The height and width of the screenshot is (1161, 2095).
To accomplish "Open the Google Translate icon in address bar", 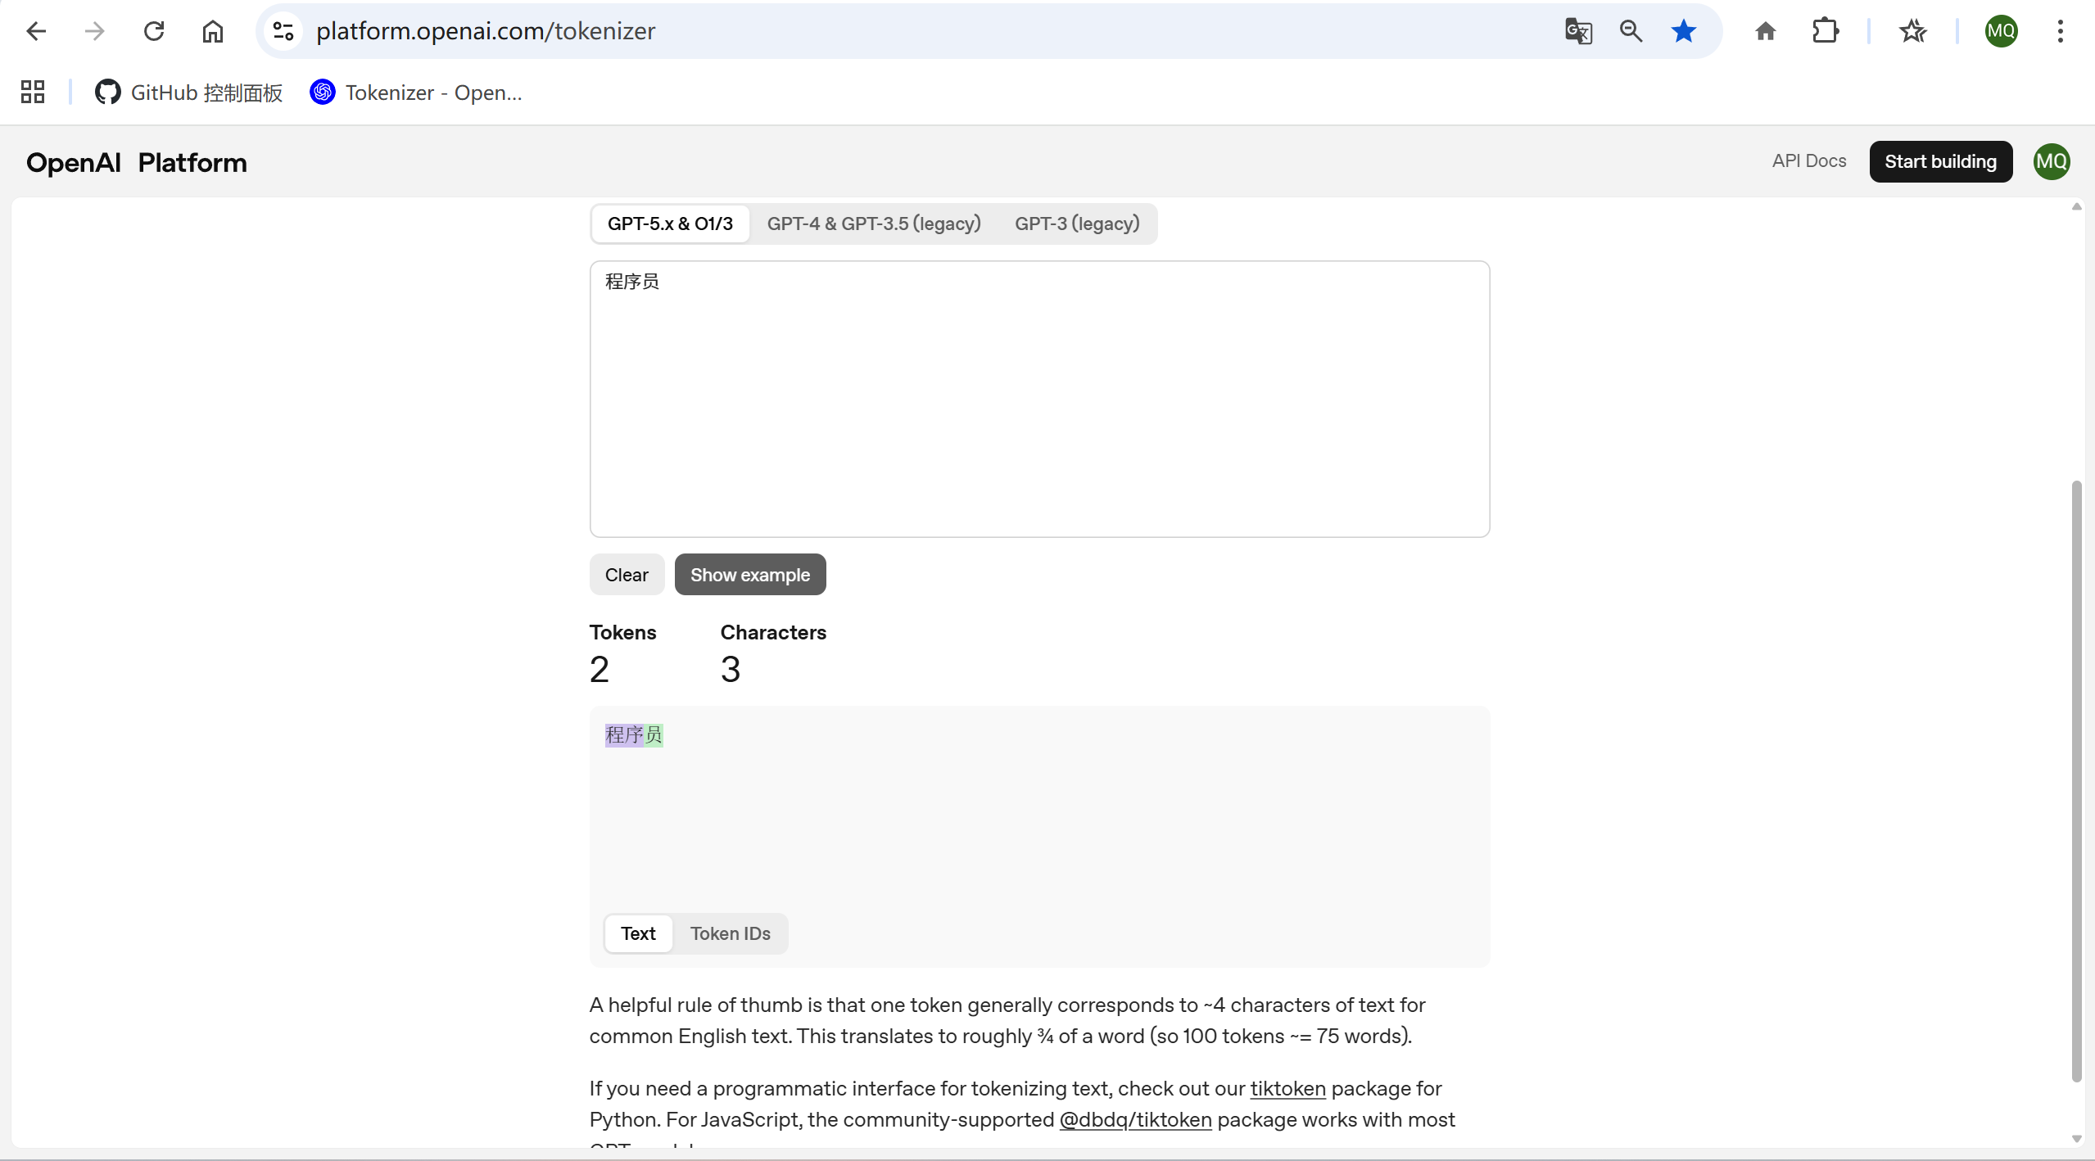I will pyautogui.click(x=1578, y=31).
